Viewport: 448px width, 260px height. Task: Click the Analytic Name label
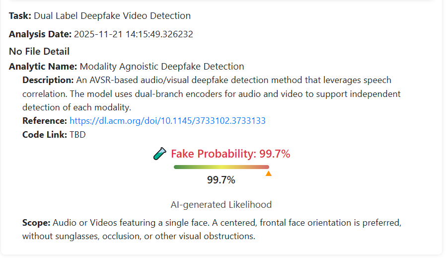pos(43,66)
